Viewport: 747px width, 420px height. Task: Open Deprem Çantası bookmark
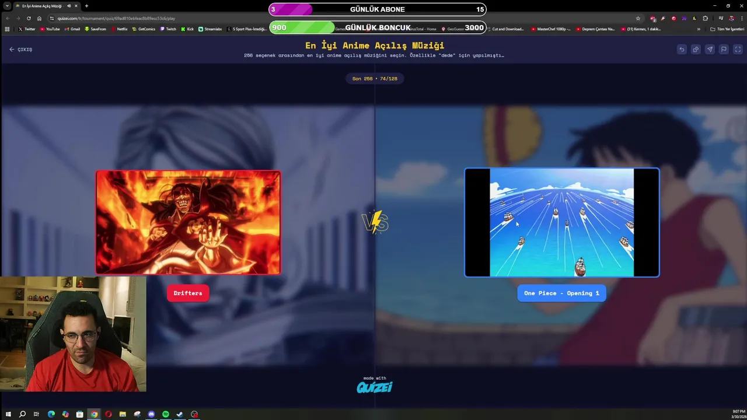point(595,29)
